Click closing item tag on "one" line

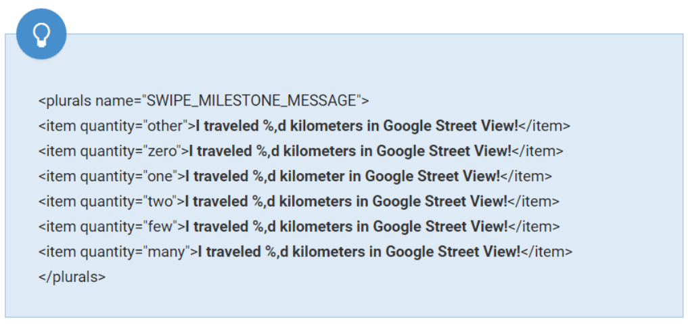click(x=526, y=177)
